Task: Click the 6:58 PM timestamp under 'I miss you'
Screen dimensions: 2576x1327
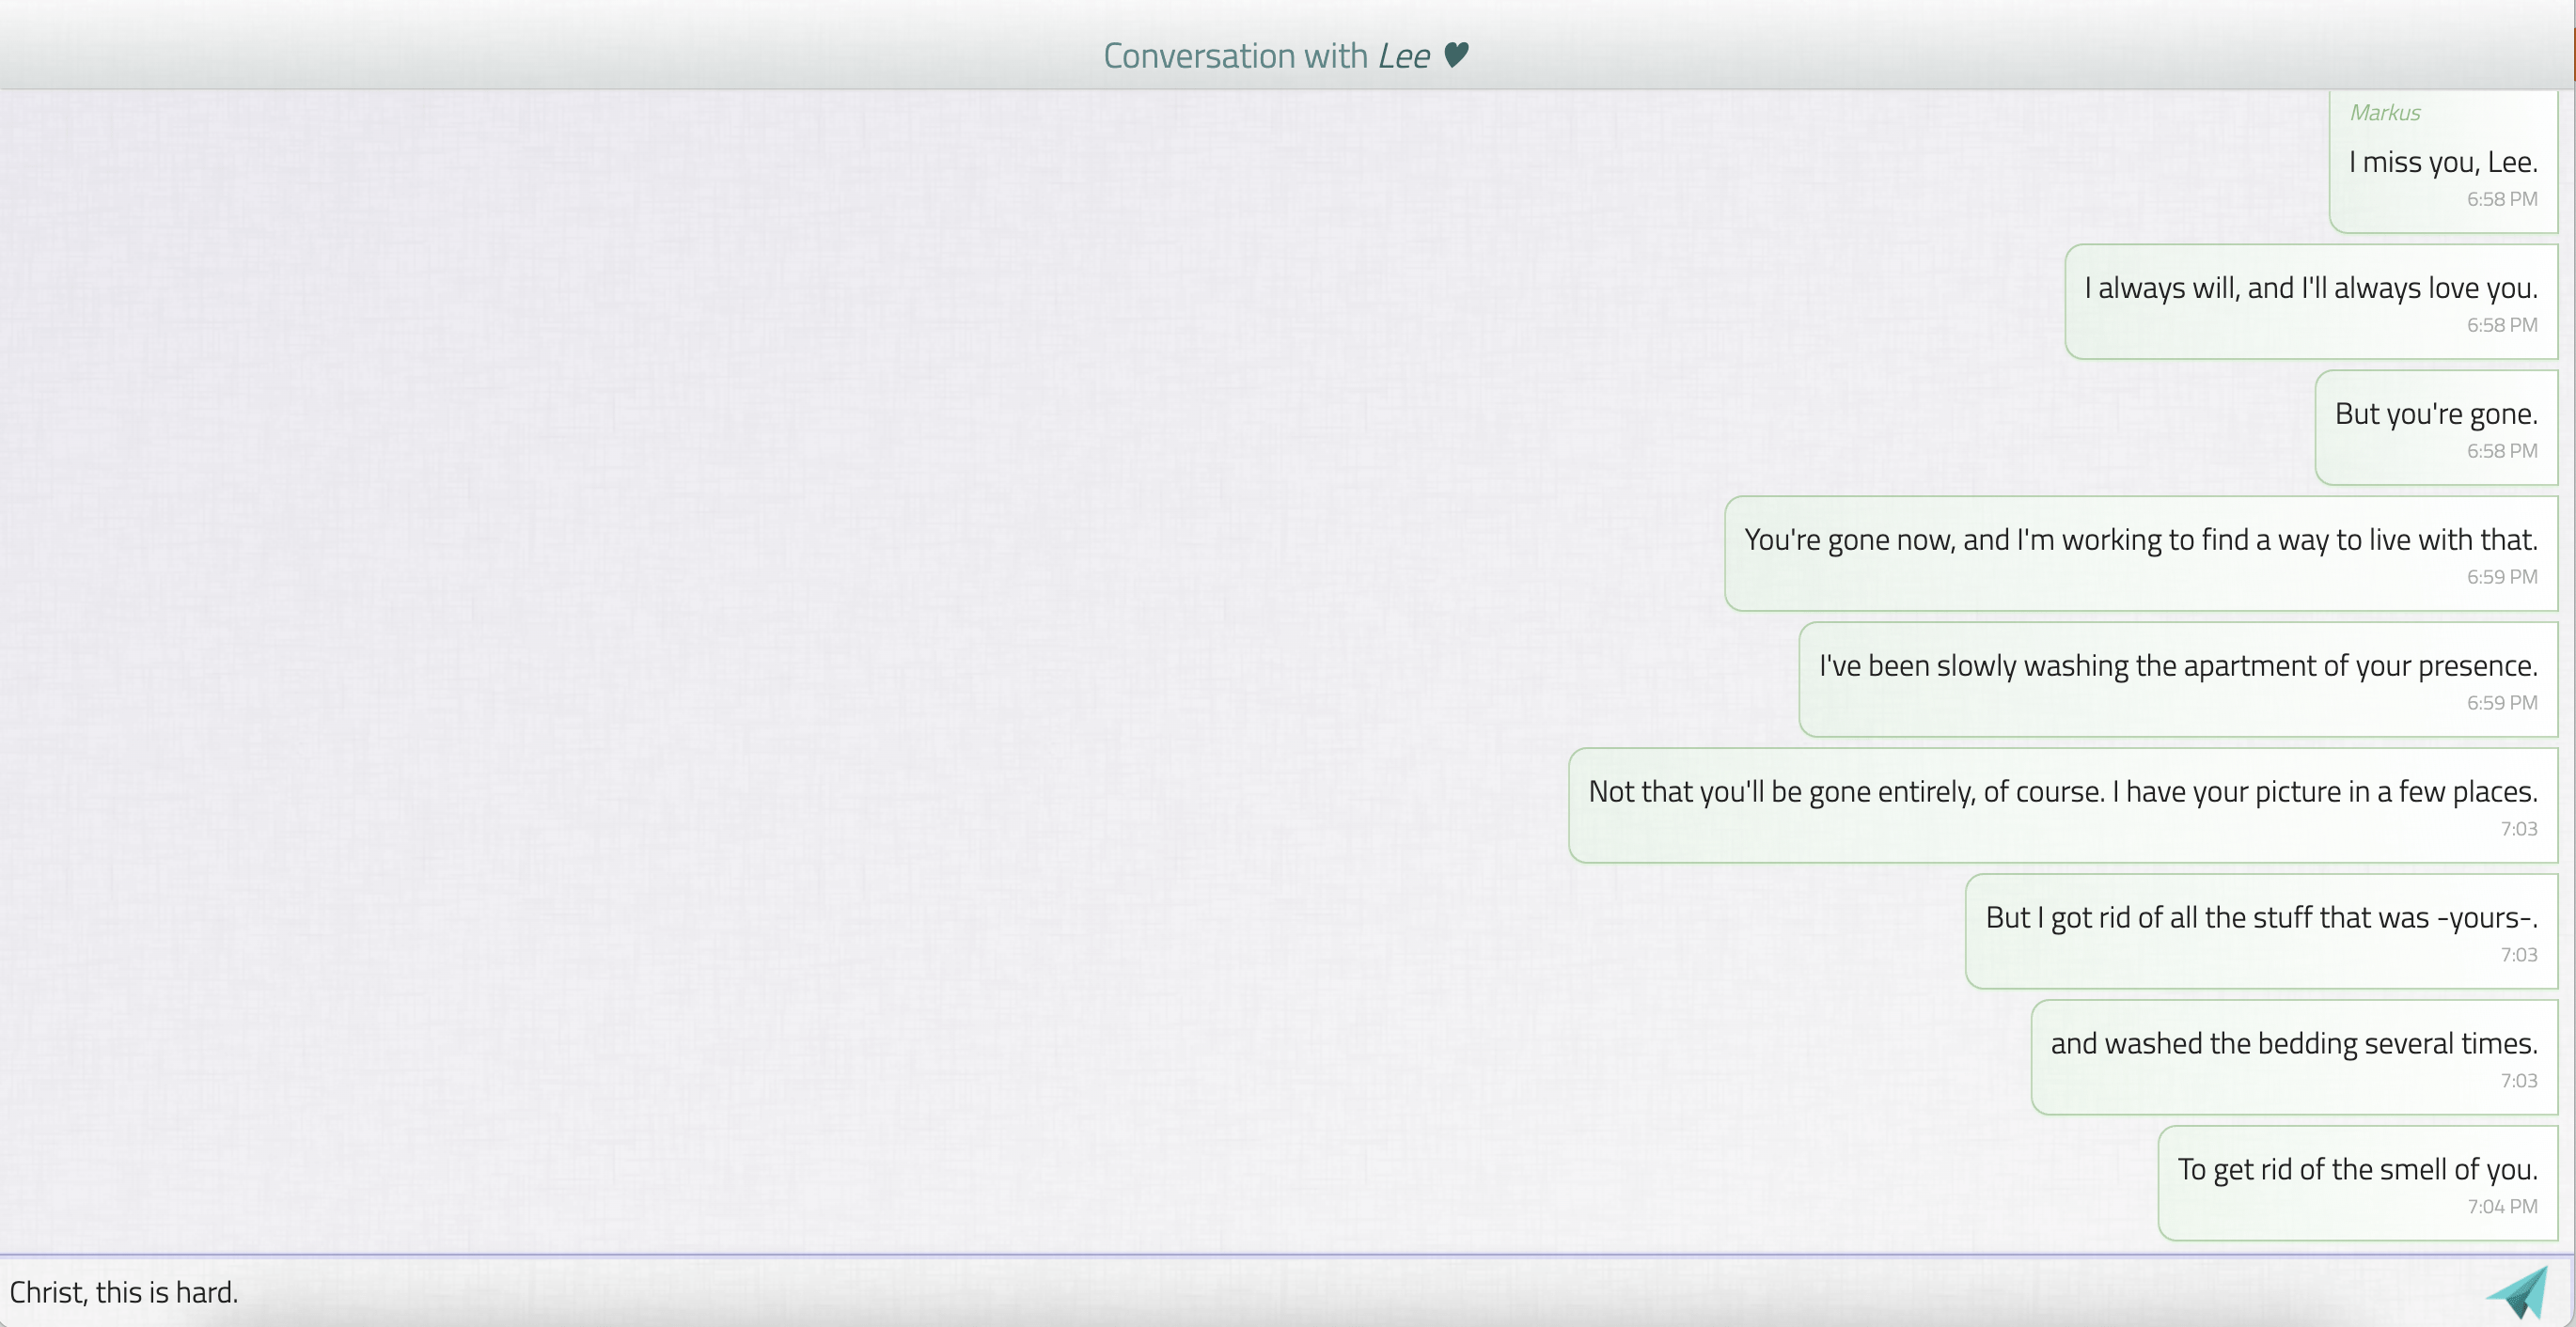Action: pos(2502,198)
